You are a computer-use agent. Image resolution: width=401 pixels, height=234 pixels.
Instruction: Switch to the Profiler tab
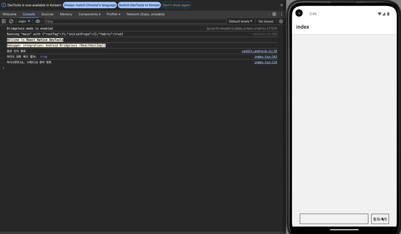(x=114, y=14)
